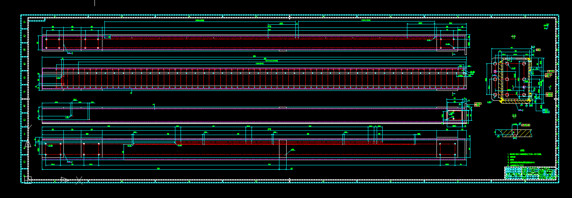Click the bottom beam view with stepped red line
Image resolution: width=572 pixels, height=198 pixels.
(254, 149)
